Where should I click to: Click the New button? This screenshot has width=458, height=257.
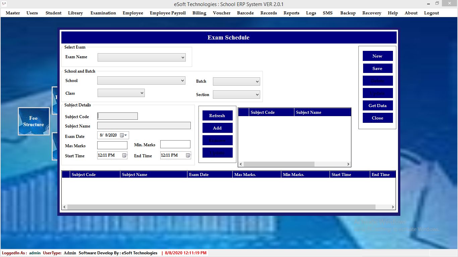click(x=378, y=56)
